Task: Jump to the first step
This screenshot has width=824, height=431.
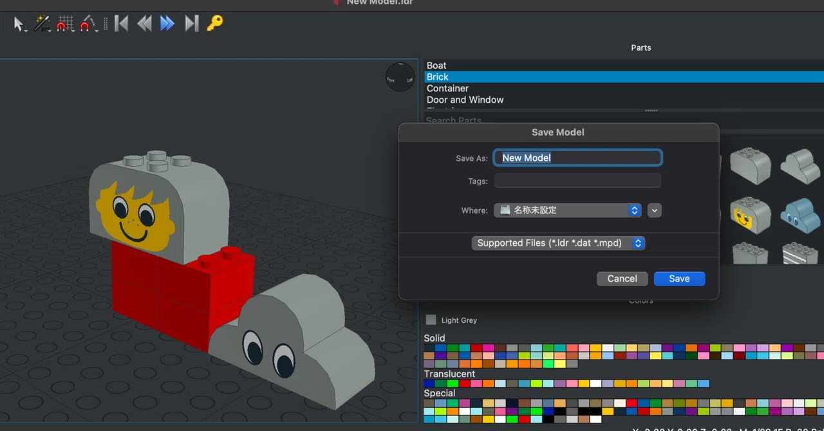Action: (x=121, y=24)
